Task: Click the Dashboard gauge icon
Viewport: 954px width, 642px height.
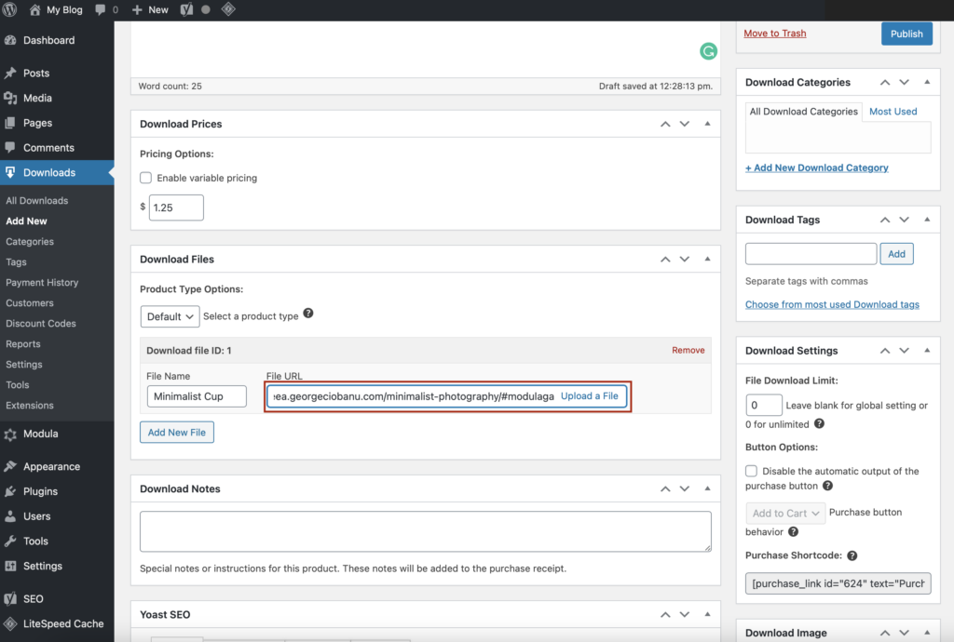Action: pos(10,41)
